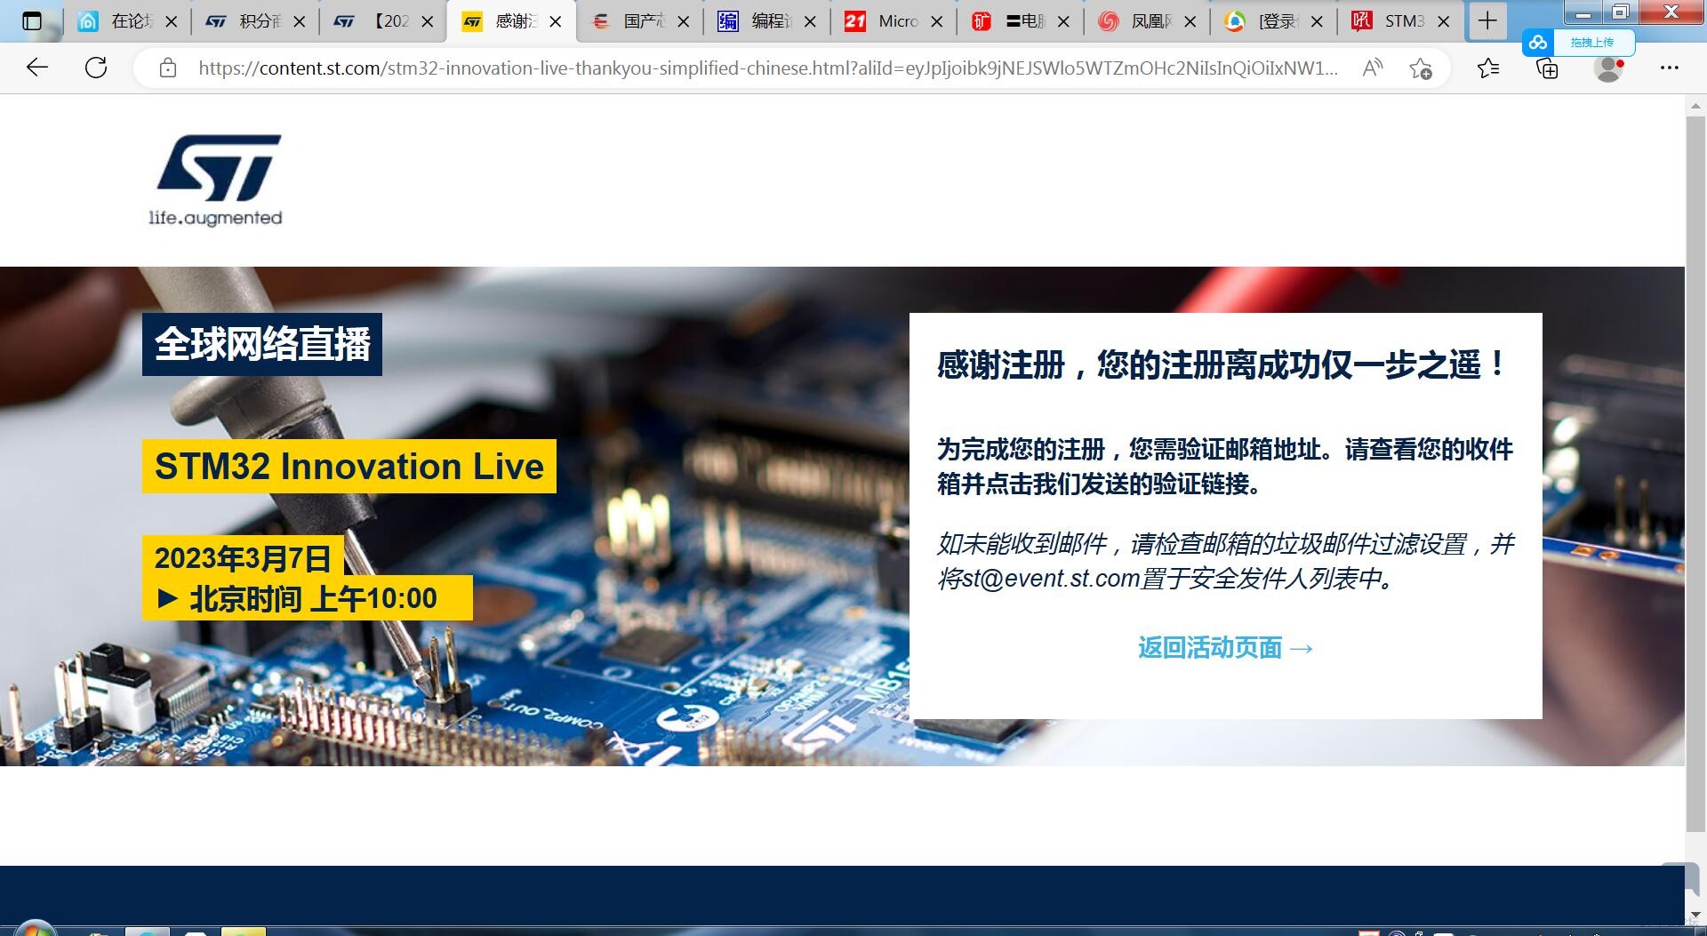Open the browser Settings and more menu
Viewport: 1707px width, 936px height.
click(x=1669, y=68)
